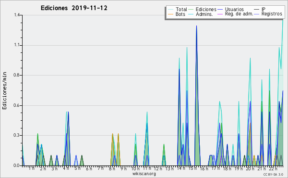Click the '10 h' x-axis label
Image resolution: width=288 pixels, height=178 pixels.
pyautogui.click(x=135, y=168)
